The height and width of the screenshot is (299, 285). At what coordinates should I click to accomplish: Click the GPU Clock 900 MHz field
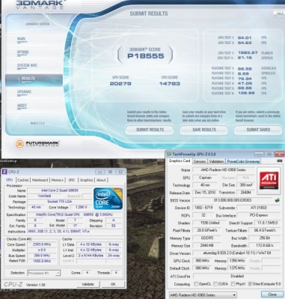tap(203, 261)
